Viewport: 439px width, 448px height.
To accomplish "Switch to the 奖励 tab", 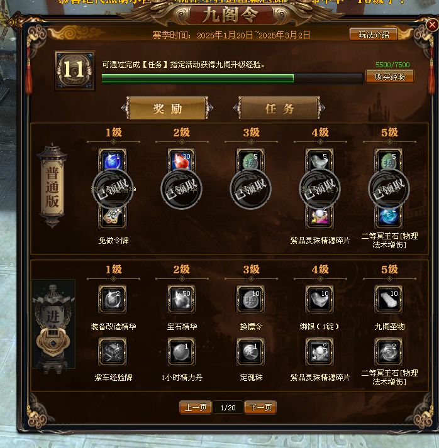I will [x=167, y=108].
